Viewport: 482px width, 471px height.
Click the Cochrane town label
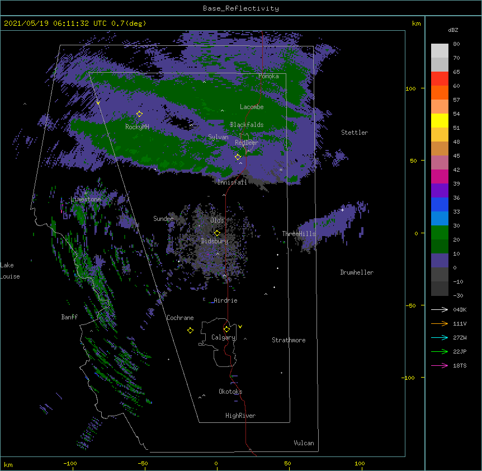[x=180, y=318]
